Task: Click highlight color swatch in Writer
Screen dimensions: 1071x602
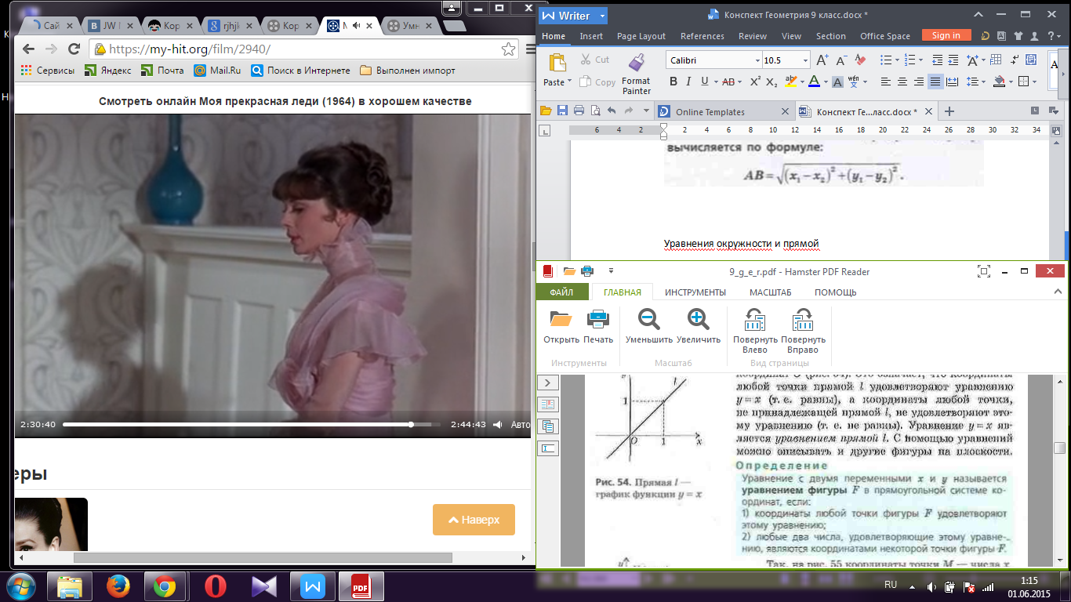Action: [791, 82]
